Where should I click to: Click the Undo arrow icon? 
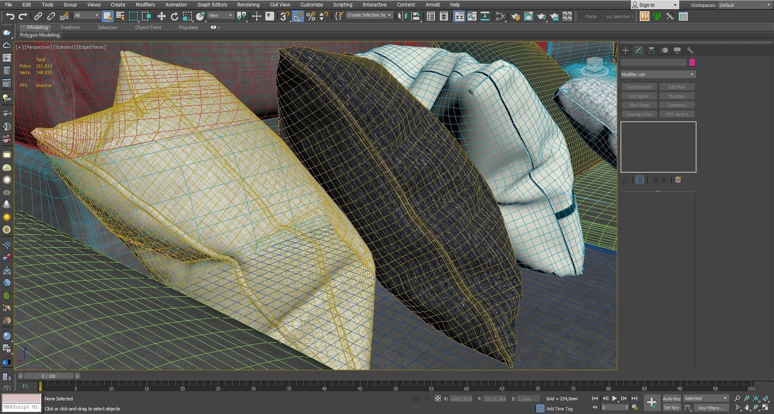[x=10, y=16]
